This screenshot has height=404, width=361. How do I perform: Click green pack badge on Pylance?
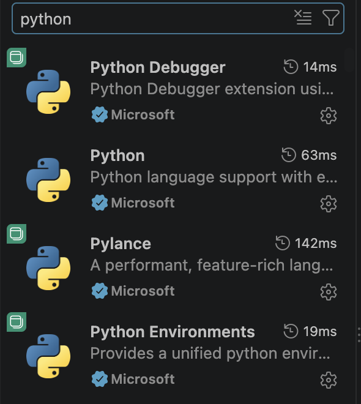[17, 234]
